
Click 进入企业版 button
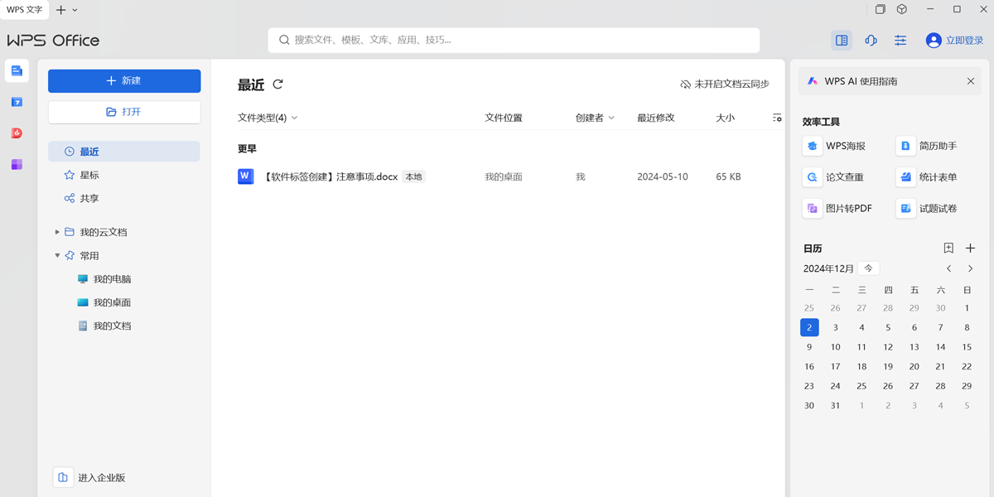click(90, 478)
